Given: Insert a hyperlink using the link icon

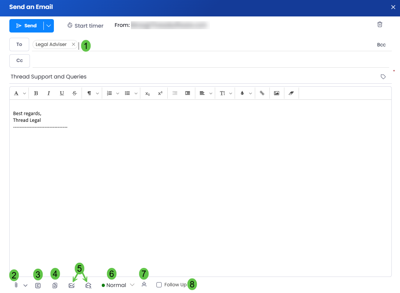Looking at the screenshot, I should [262, 93].
